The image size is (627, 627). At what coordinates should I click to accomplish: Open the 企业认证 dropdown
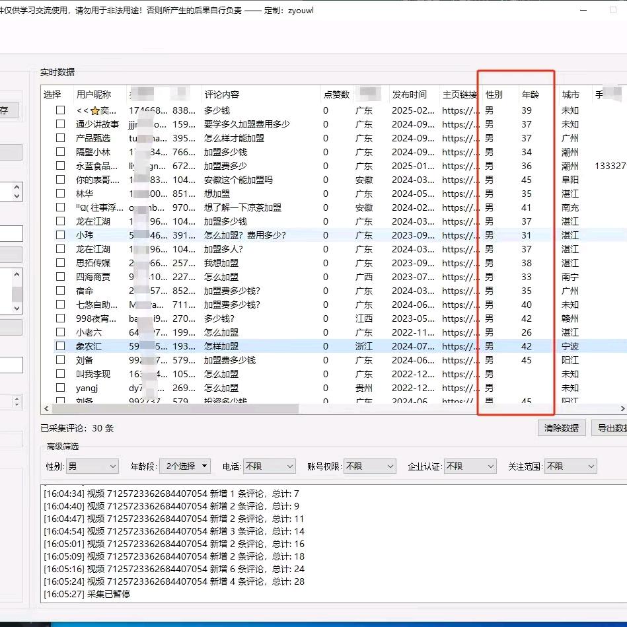[470, 466]
